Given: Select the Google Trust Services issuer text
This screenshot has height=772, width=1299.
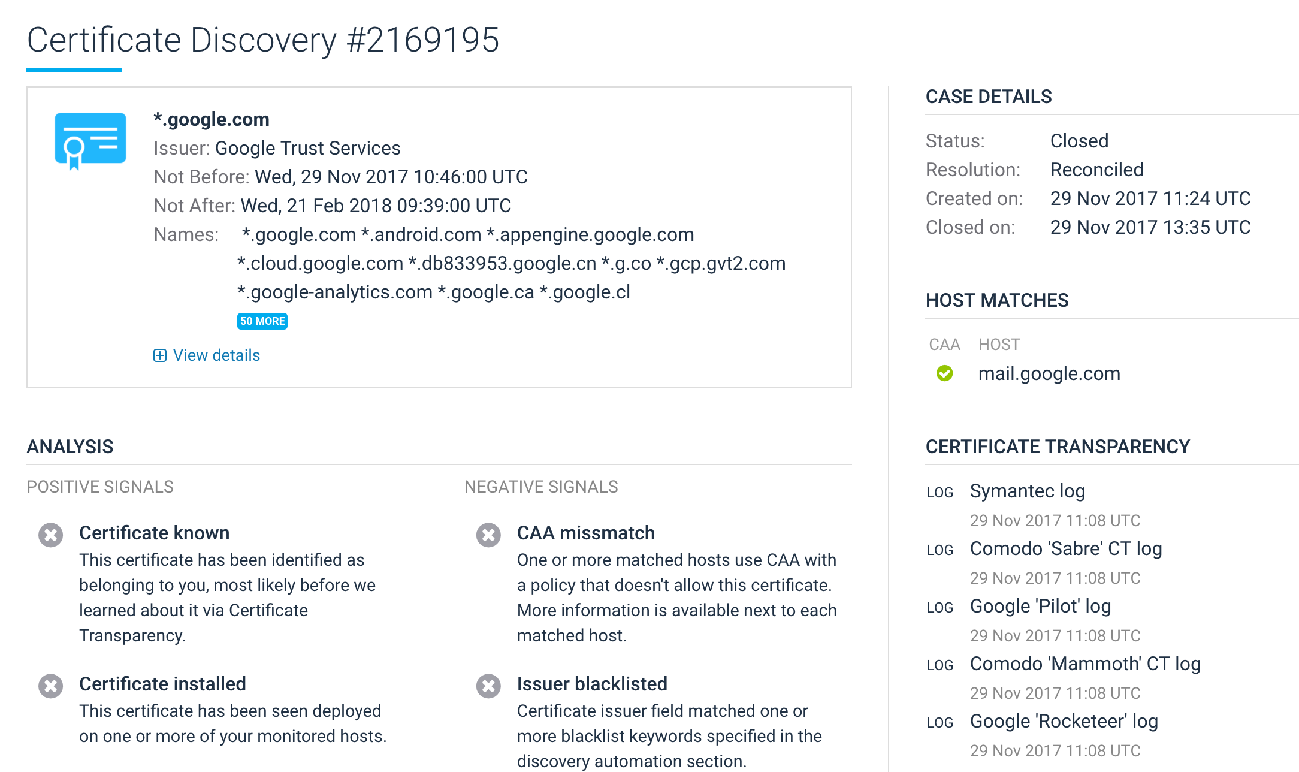Looking at the screenshot, I should pyautogui.click(x=308, y=148).
